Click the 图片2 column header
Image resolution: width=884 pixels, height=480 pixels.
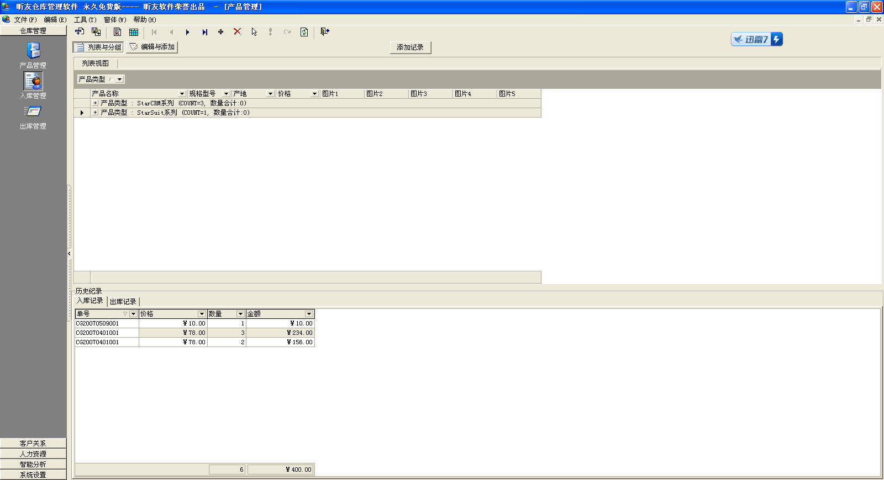386,94
